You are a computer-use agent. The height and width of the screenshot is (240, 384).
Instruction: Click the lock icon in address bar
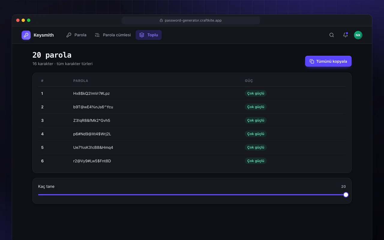pyautogui.click(x=161, y=20)
